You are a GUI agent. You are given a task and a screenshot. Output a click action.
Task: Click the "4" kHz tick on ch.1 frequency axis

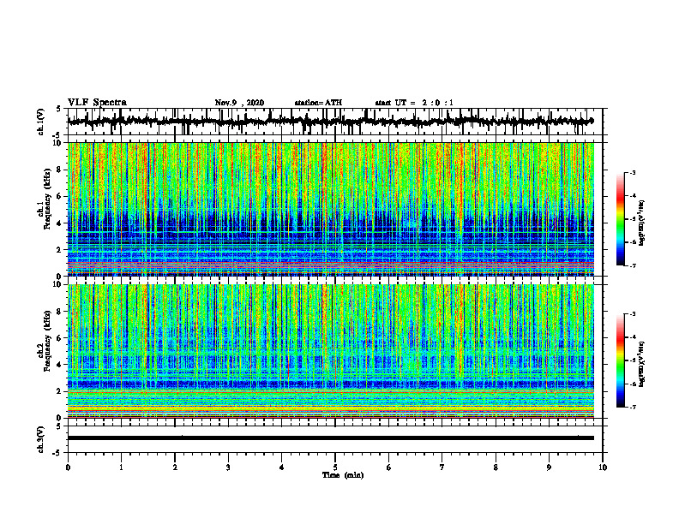(60, 223)
